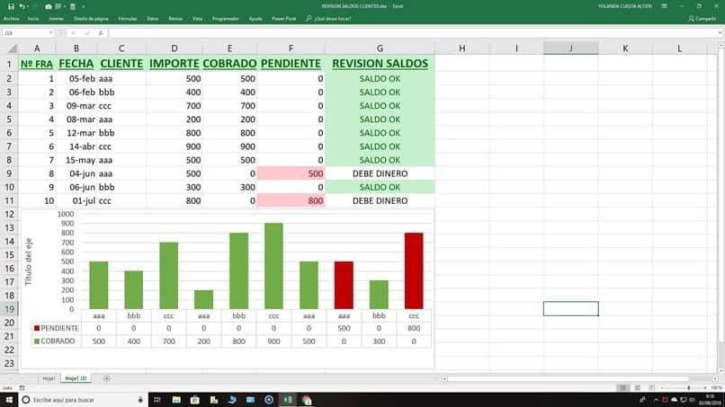Expand the formula bar with the chevron
The height and width of the screenshot is (407, 725).
pos(720,33)
